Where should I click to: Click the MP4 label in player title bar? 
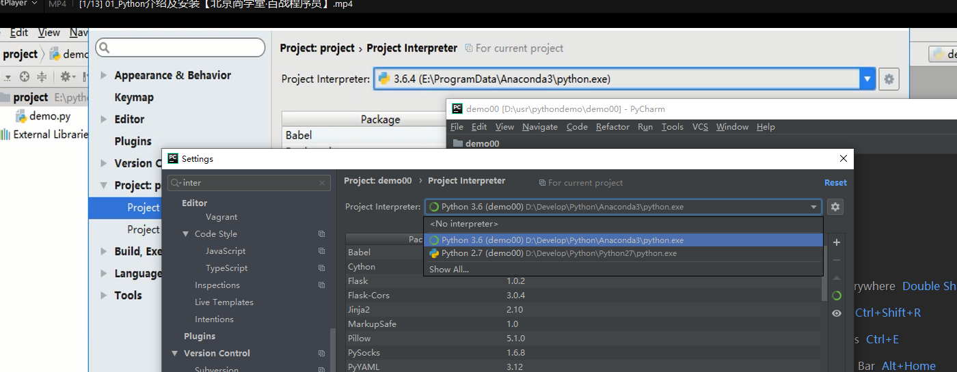(x=57, y=5)
